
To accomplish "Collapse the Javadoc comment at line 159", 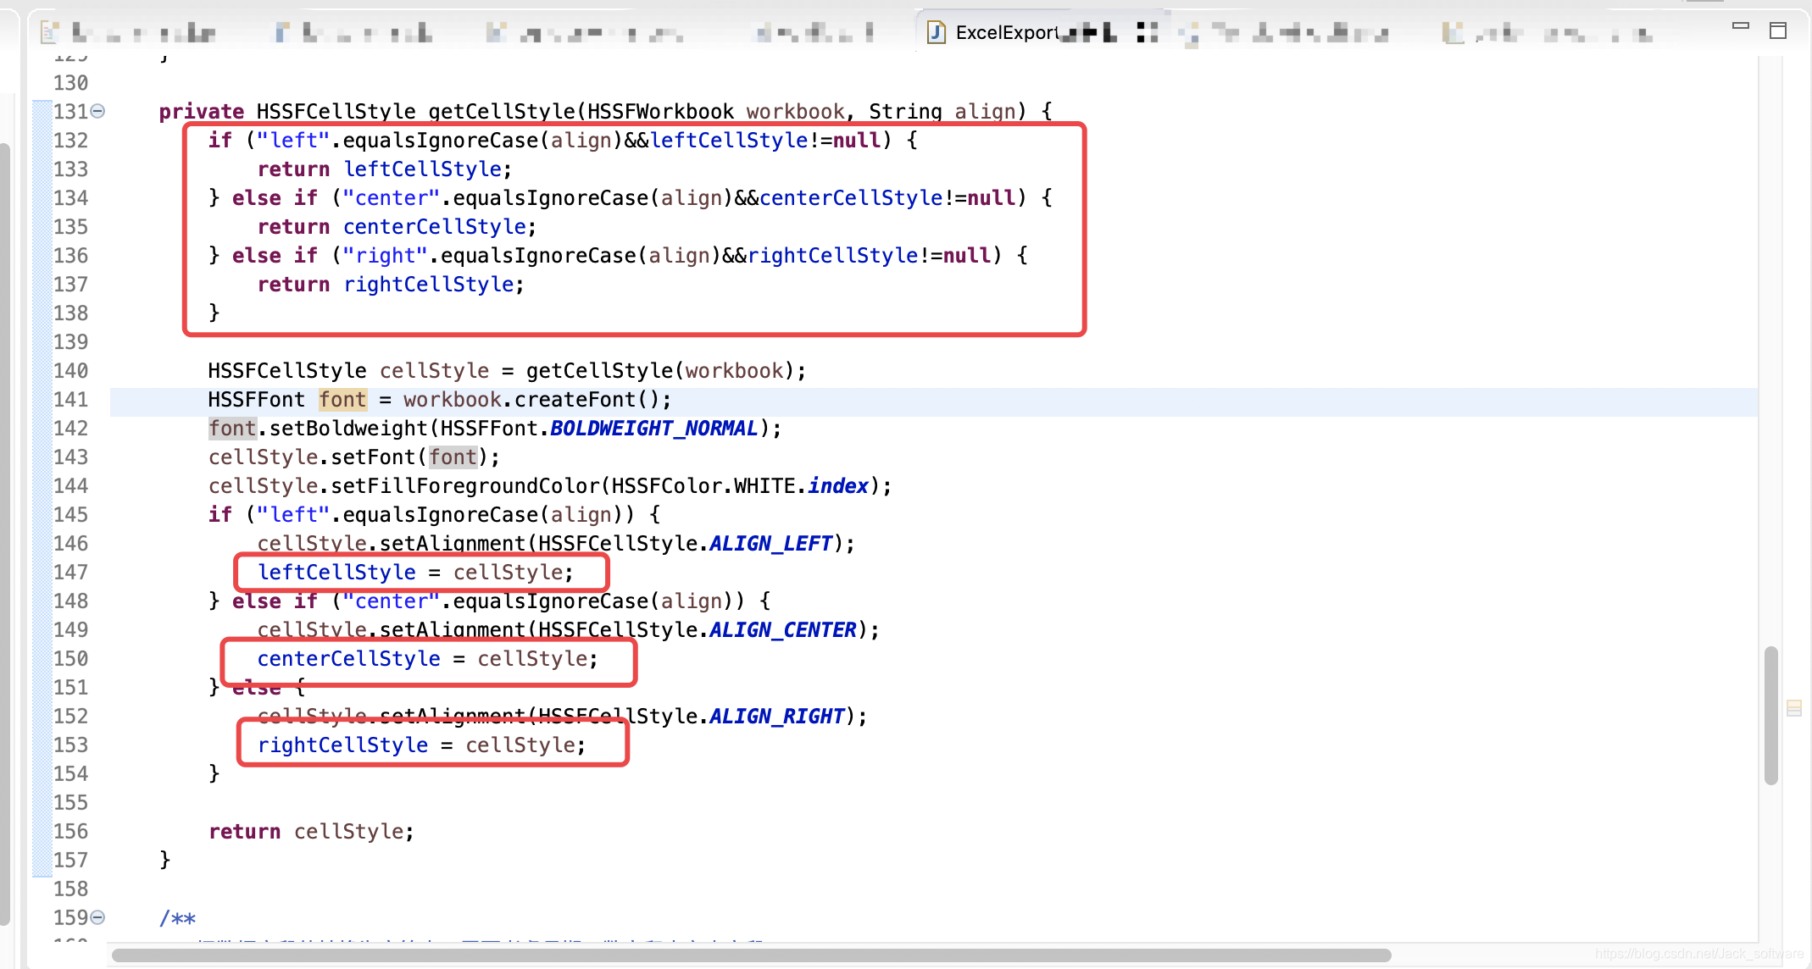I will [x=98, y=917].
